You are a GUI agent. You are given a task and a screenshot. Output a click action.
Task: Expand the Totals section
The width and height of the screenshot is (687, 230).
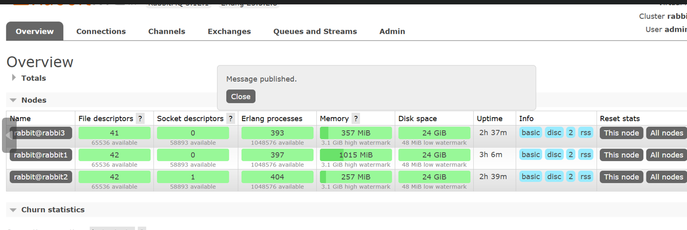(x=28, y=78)
